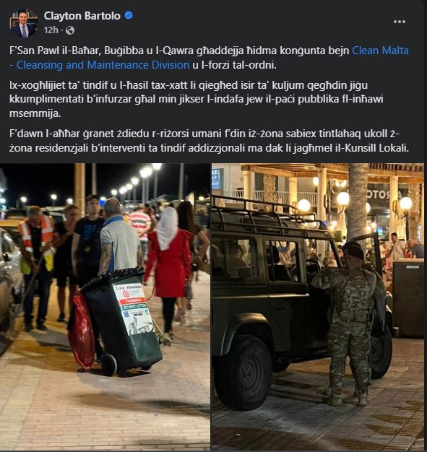Open the 12h post timestamp
427x452 pixels.
click(x=51, y=30)
